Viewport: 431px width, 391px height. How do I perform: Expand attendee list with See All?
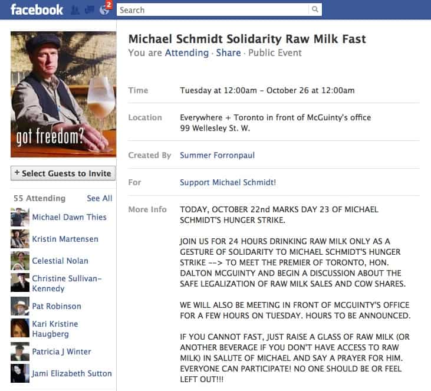pyautogui.click(x=99, y=198)
